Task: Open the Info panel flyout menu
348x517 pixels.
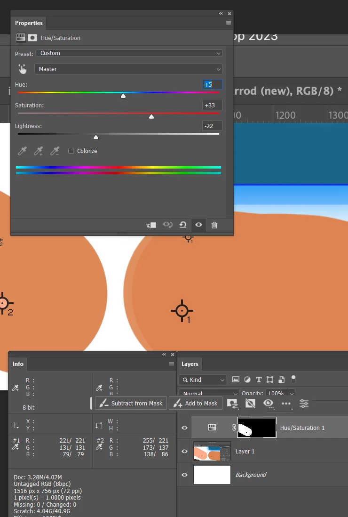Action: pyautogui.click(x=172, y=364)
